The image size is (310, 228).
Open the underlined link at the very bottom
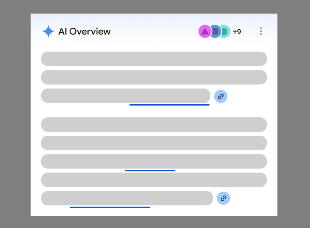110,207
